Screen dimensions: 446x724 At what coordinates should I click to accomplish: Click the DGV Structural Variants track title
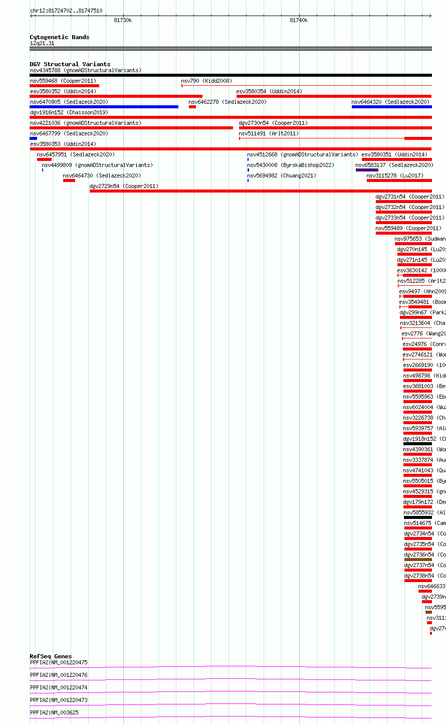[x=70, y=64]
